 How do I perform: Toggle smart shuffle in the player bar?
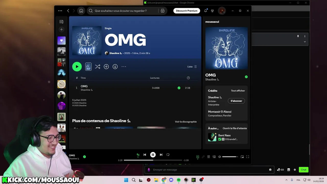pyautogui.click(x=138, y=155)
